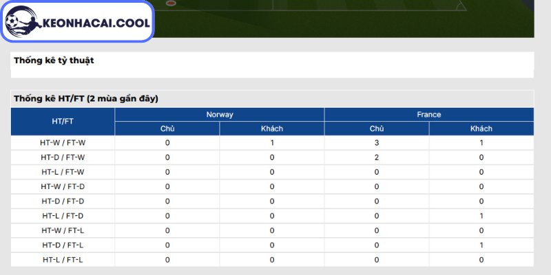Select the HT-L / FT-L row label
Screen dimensions: 551x275
click(63, 260)
